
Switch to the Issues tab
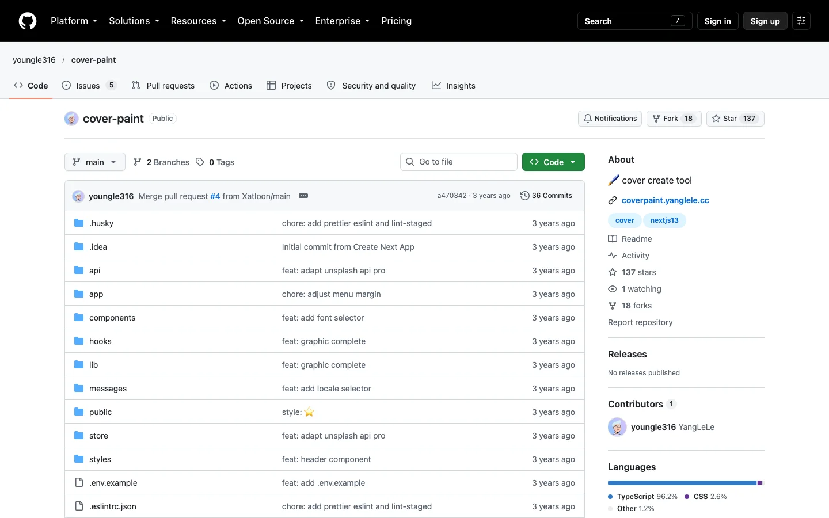coord(89,85)
